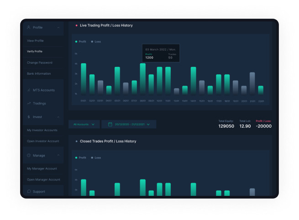This screenshot has width=299, height=220.
Task: Select Open Investor Account
Action: point(43,141)
